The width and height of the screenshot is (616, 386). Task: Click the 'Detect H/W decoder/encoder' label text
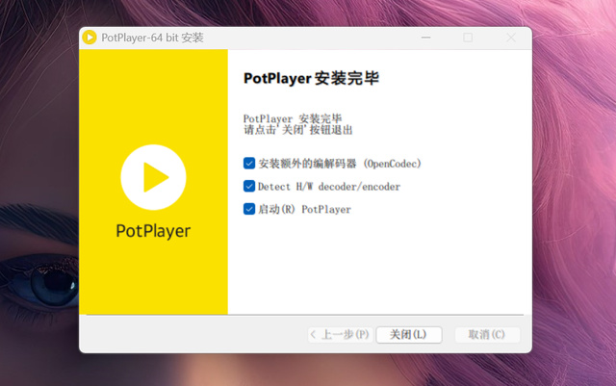click(329, 187)
